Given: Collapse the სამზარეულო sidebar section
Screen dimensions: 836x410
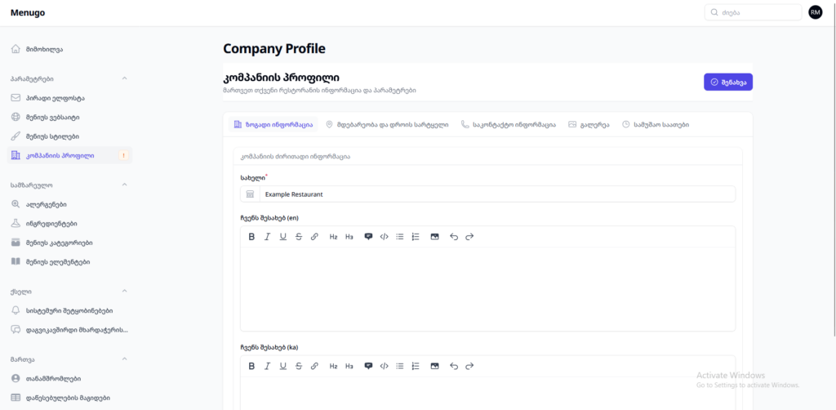Looking at the screenshot, I should click(124, 185).
